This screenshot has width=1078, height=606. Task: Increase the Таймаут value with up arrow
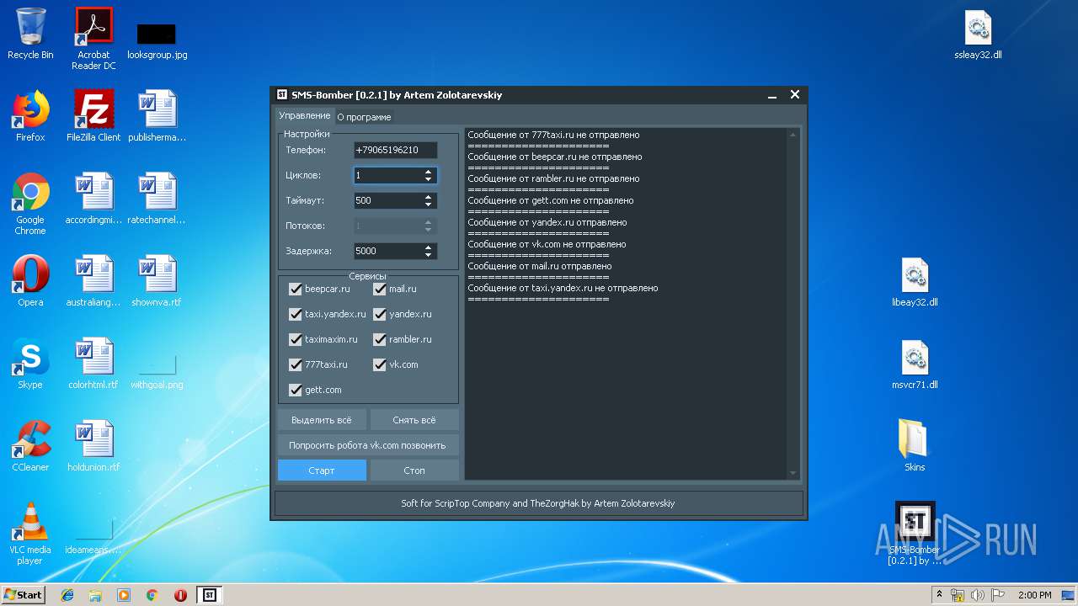tap(429, 197)
